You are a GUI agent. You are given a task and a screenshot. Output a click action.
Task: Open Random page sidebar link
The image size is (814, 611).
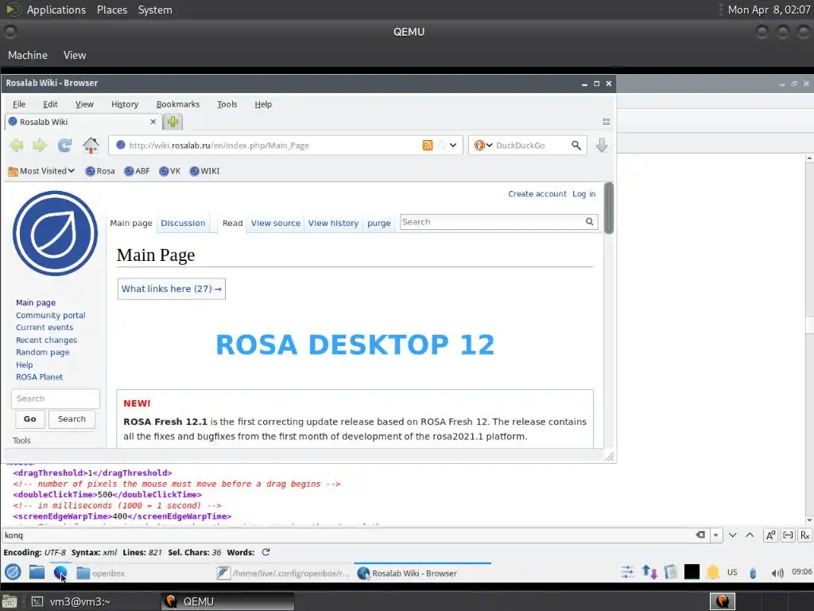(43, 352)
